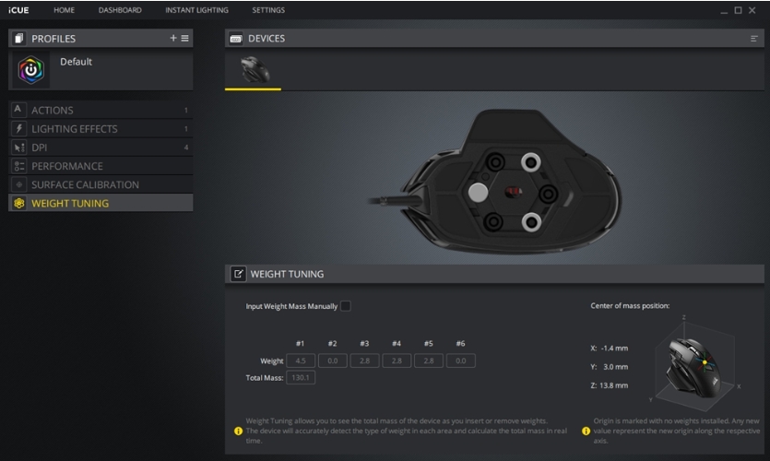Viewport: 770px width, 461px height.
Task: Open the PERFORMANCE section
Action: 101,166
